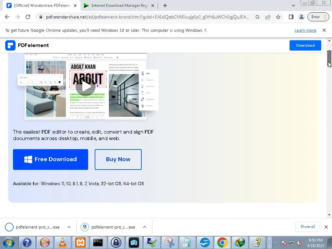Open the Chrome profile avatar menu
The image size is (332, 249).
click(301, 17)
